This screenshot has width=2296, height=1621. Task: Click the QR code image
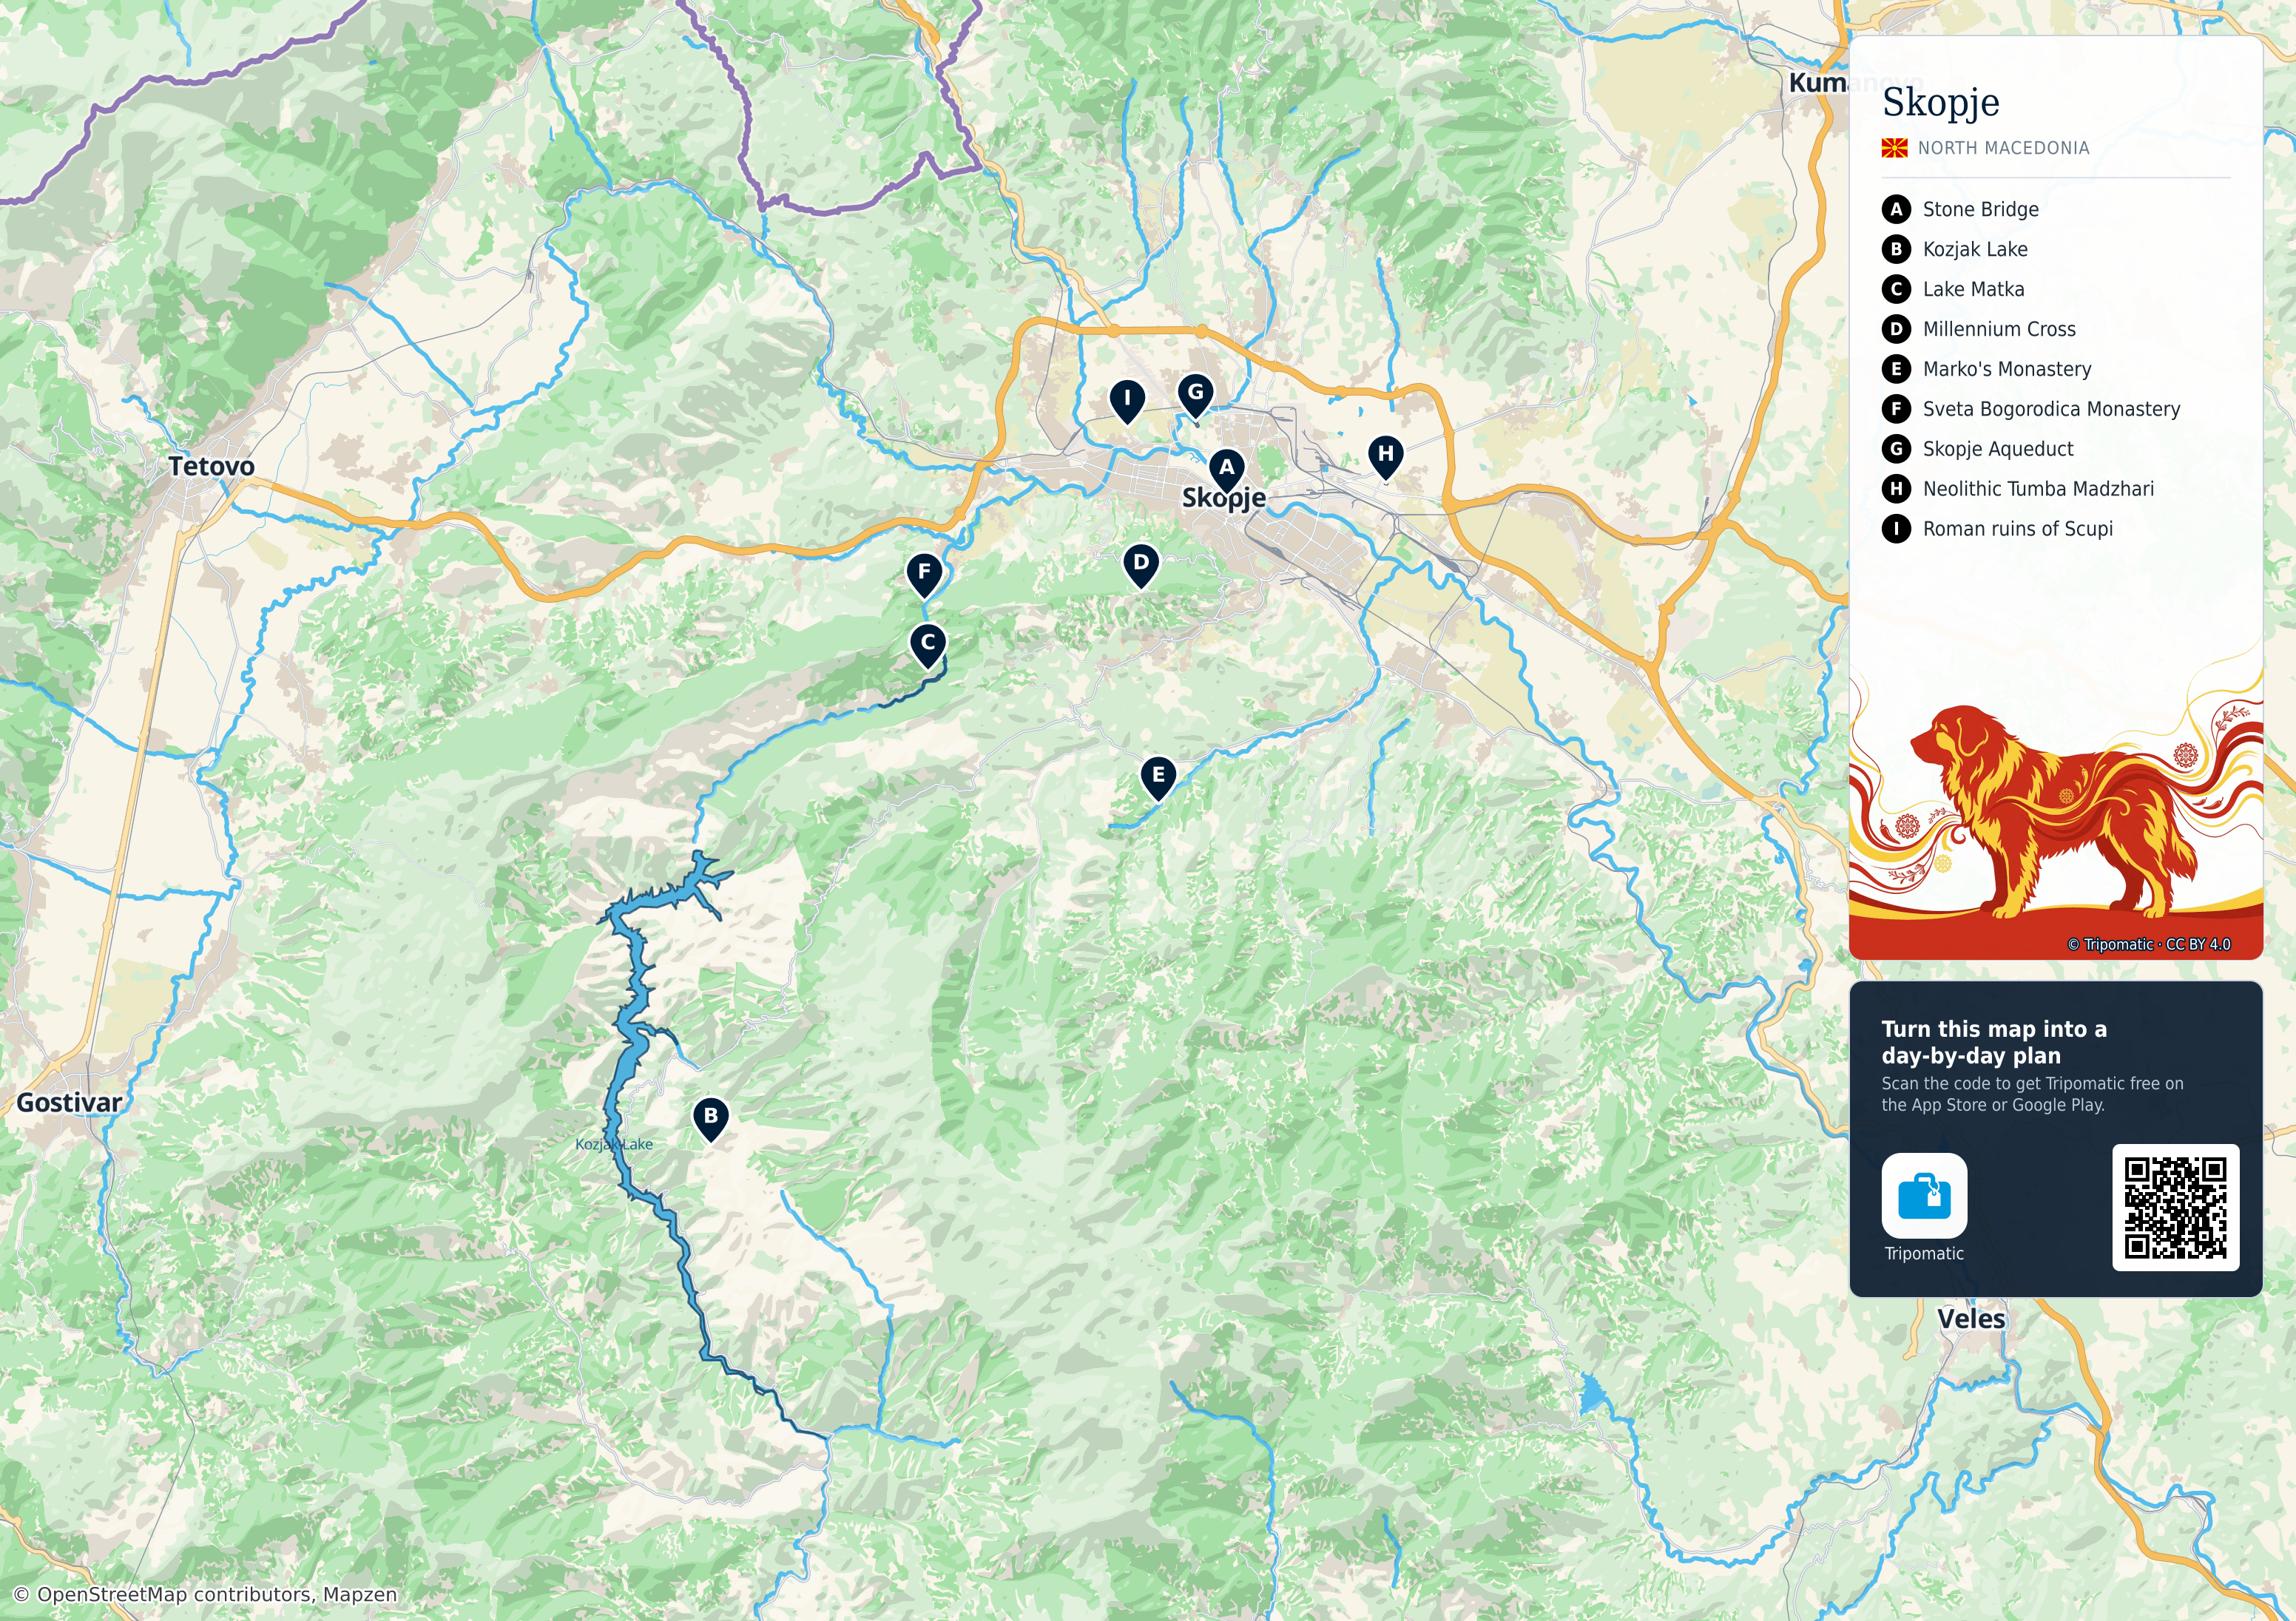click(x=2175, y=1208)
